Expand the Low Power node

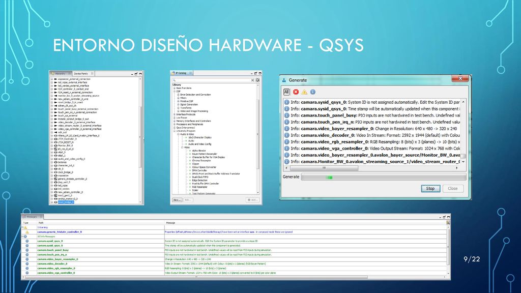(x=175, y=118)
